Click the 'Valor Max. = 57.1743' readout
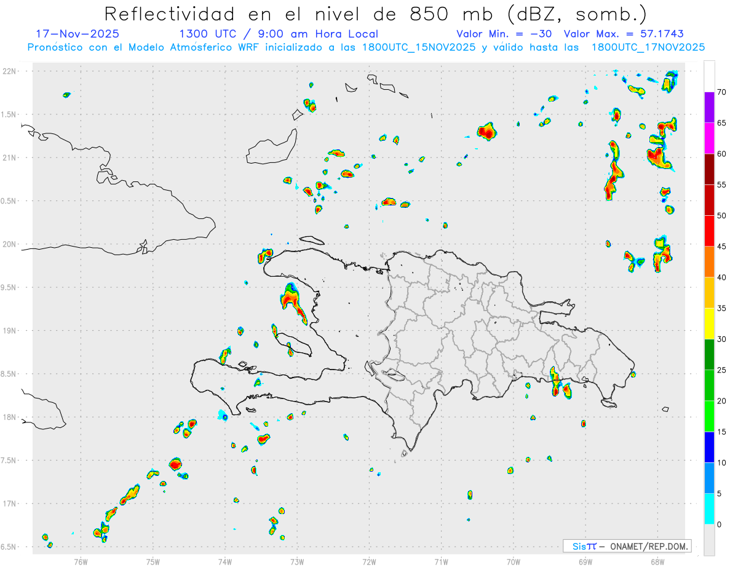Image resolution: width=738 pixels, height=570 pixels. point(624,34)
